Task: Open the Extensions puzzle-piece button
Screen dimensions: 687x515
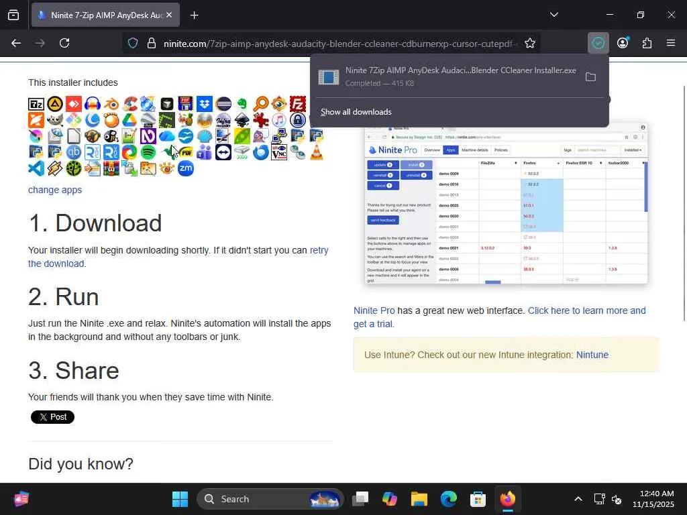Action: tap(647, 43)
